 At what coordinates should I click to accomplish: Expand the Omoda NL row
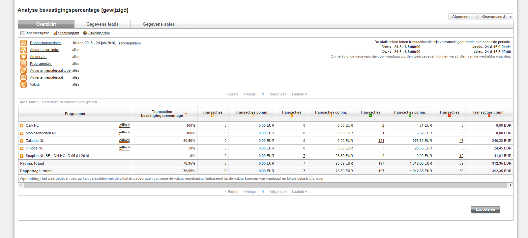(x=22, y=148)
